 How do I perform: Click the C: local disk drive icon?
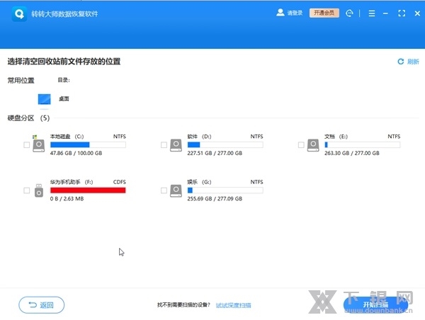point(38,144)
